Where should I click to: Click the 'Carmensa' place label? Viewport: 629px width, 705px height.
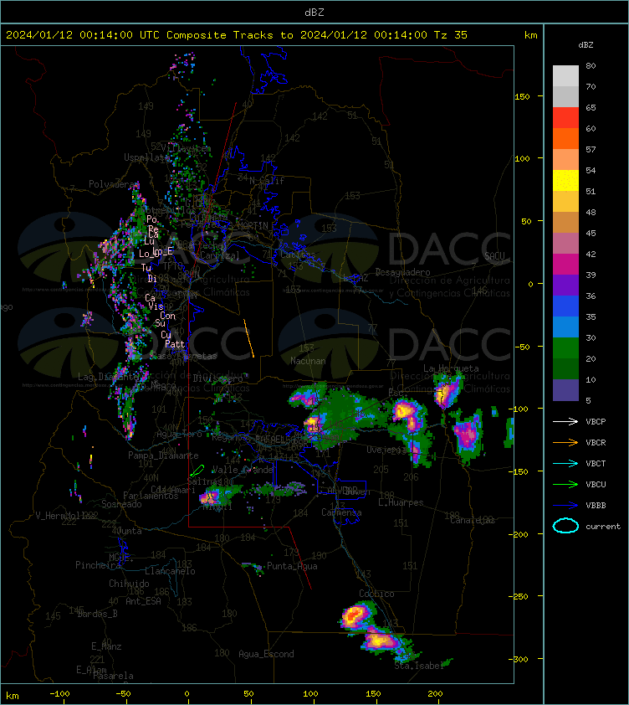click(341, 512)
